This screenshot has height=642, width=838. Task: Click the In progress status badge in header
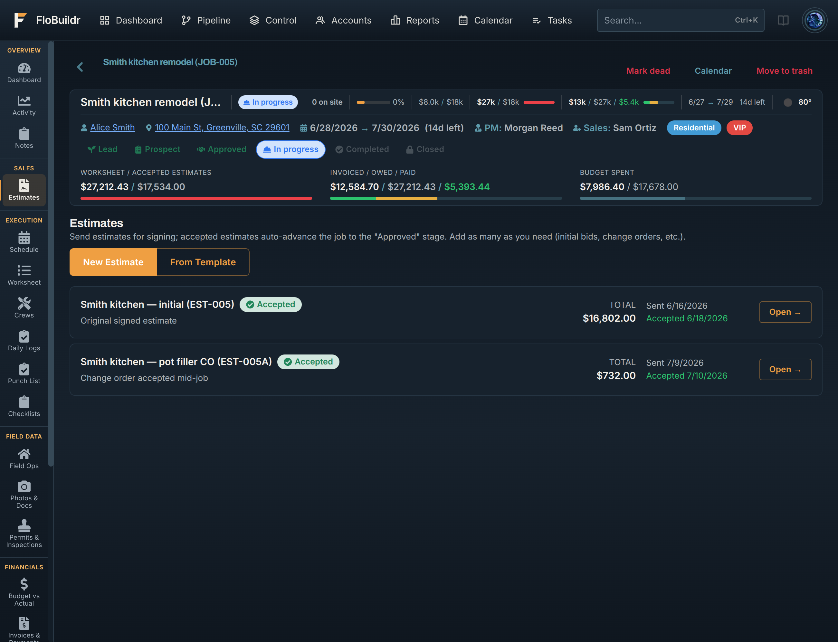(x=268, y=102)
